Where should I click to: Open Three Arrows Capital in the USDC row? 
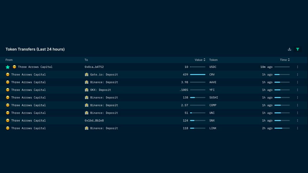pos(35,67)
